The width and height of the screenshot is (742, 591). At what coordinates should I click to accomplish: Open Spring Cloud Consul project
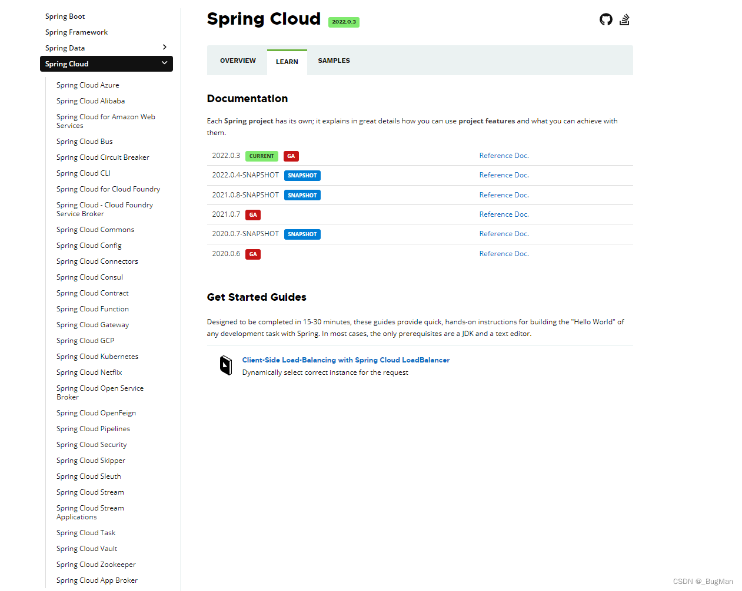point(89,277)
